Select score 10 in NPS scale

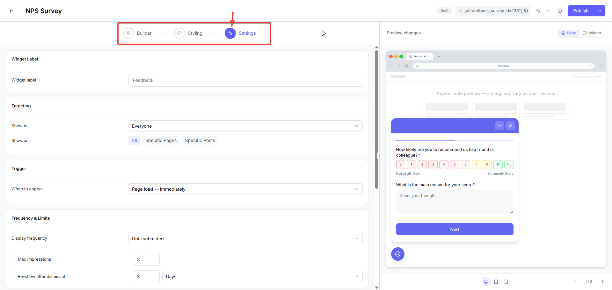(509, 165)
